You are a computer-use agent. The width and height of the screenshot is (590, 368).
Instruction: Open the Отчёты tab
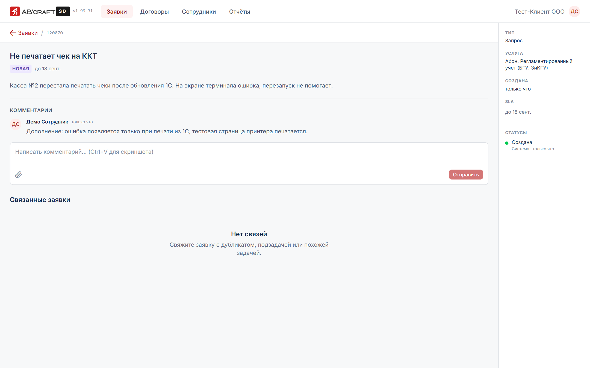(240, 11)
